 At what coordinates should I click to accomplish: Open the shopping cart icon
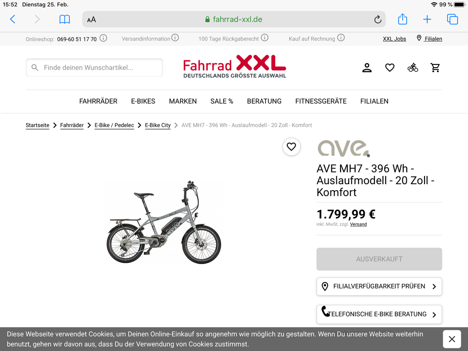click(x=435, y=68)
